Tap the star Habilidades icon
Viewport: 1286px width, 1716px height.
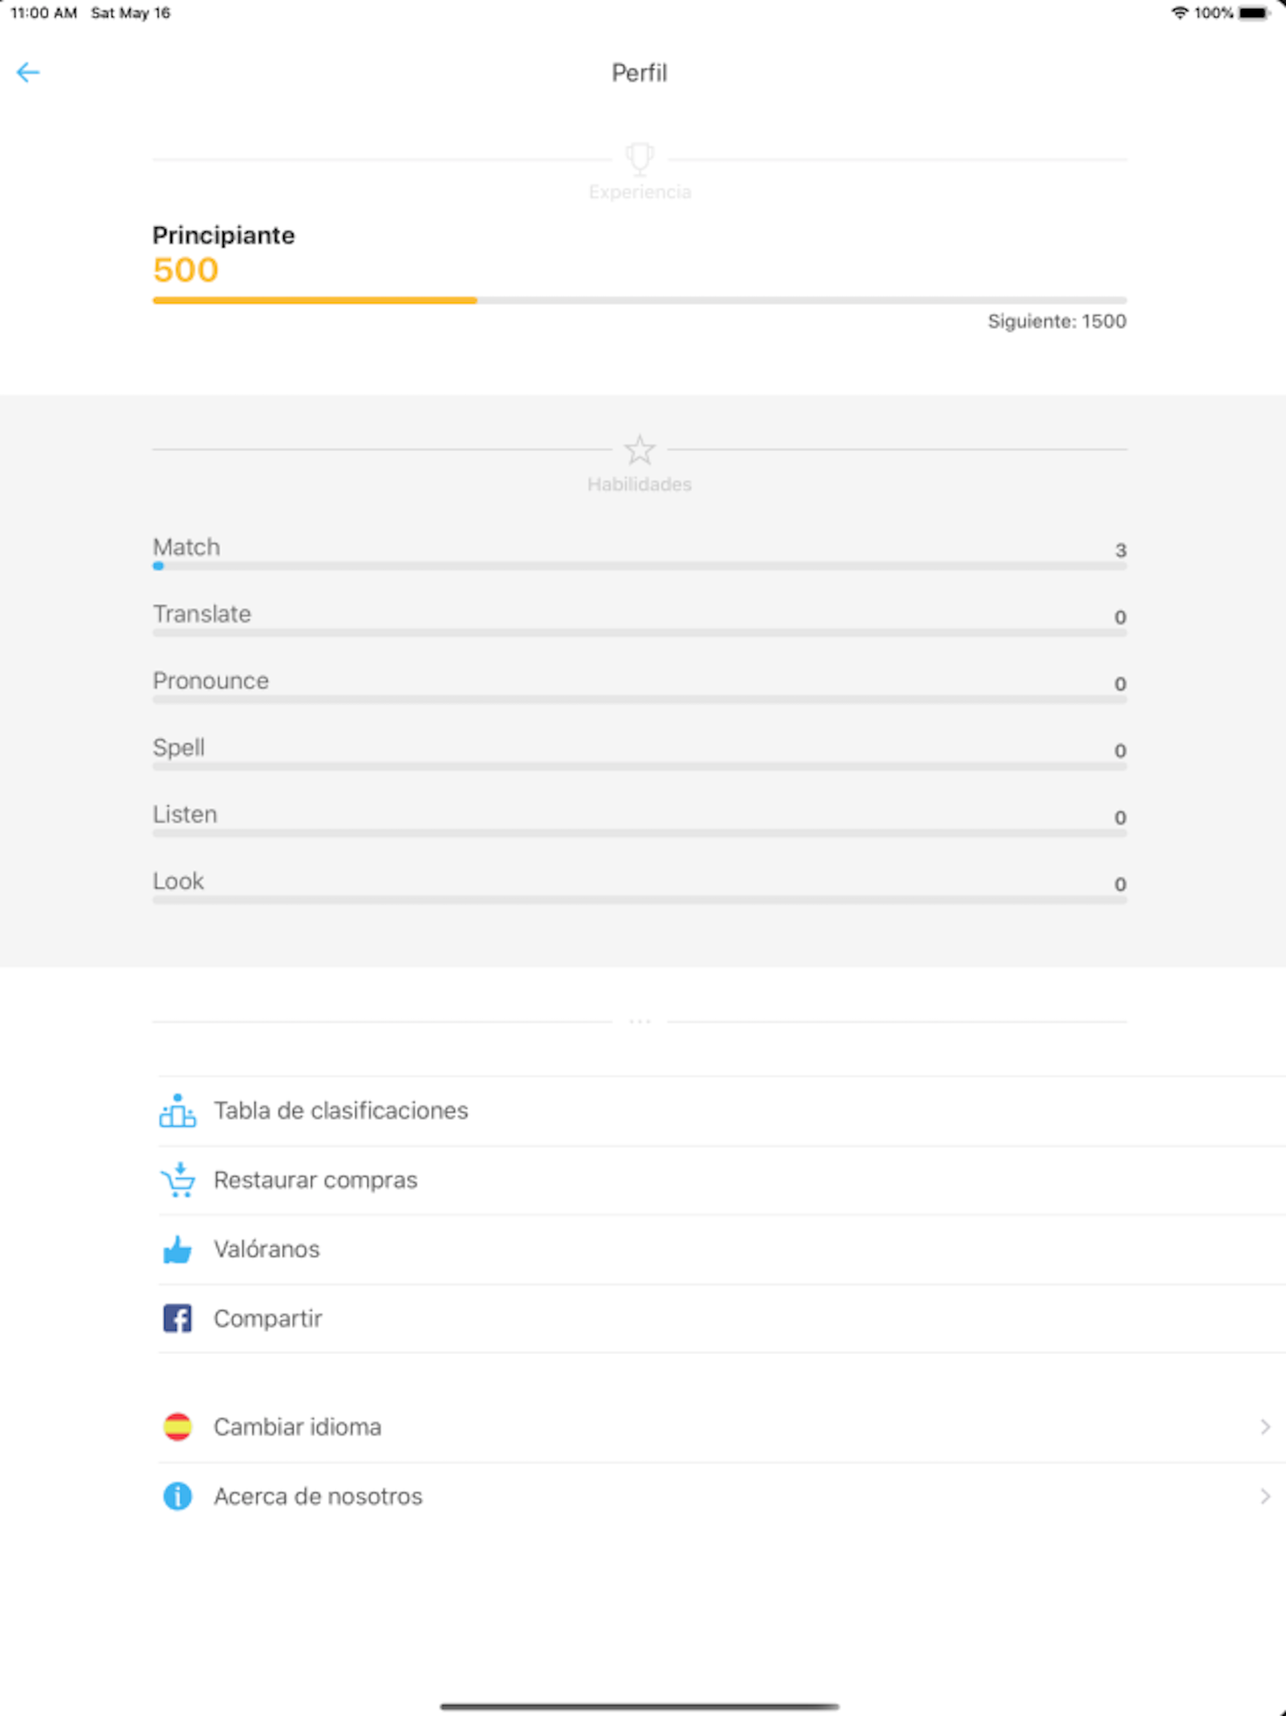click(x=639, y=449)
